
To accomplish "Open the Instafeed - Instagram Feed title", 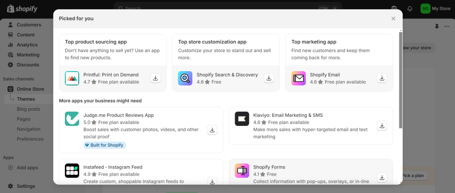I will pyautogui.click(x=113, y=167).
